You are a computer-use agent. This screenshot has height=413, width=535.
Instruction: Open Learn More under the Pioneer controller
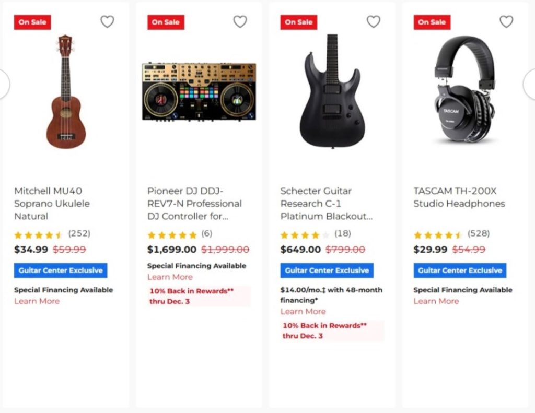click(170, 277)
